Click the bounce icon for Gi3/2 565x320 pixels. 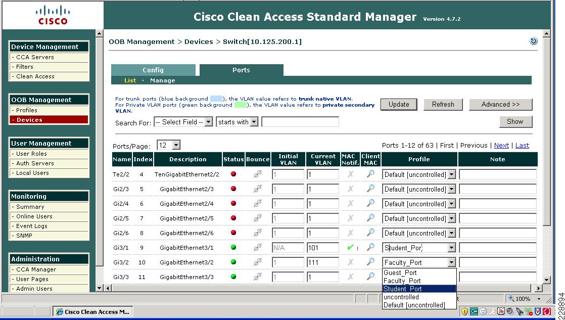pos(258,262)
